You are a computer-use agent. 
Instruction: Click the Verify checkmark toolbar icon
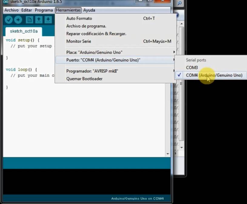tap(9, 20)
